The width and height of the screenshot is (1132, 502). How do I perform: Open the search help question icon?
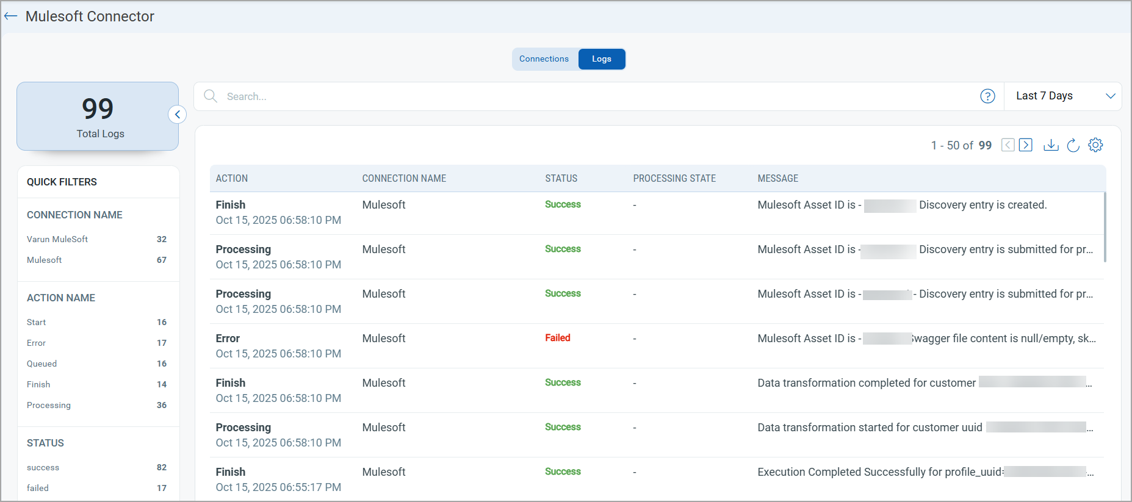coord(987,96)
